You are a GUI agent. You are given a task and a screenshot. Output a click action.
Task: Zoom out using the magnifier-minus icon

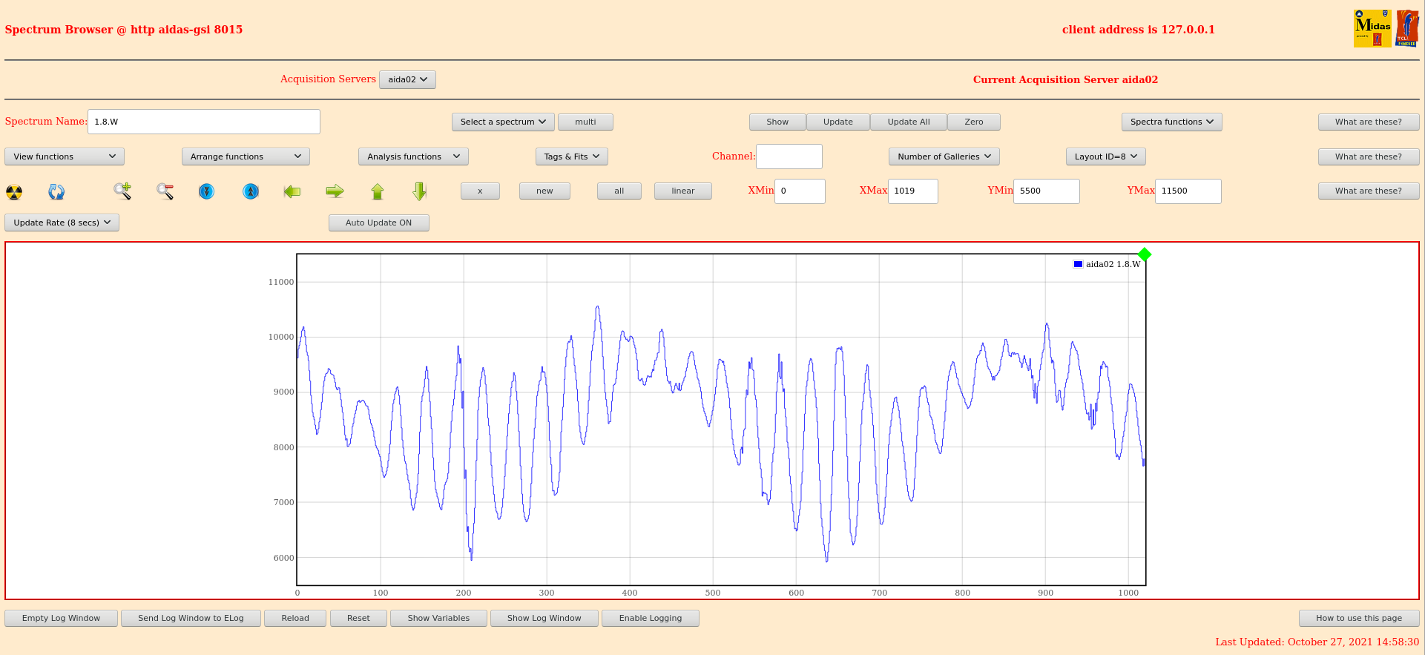click(x=165, y=191)
